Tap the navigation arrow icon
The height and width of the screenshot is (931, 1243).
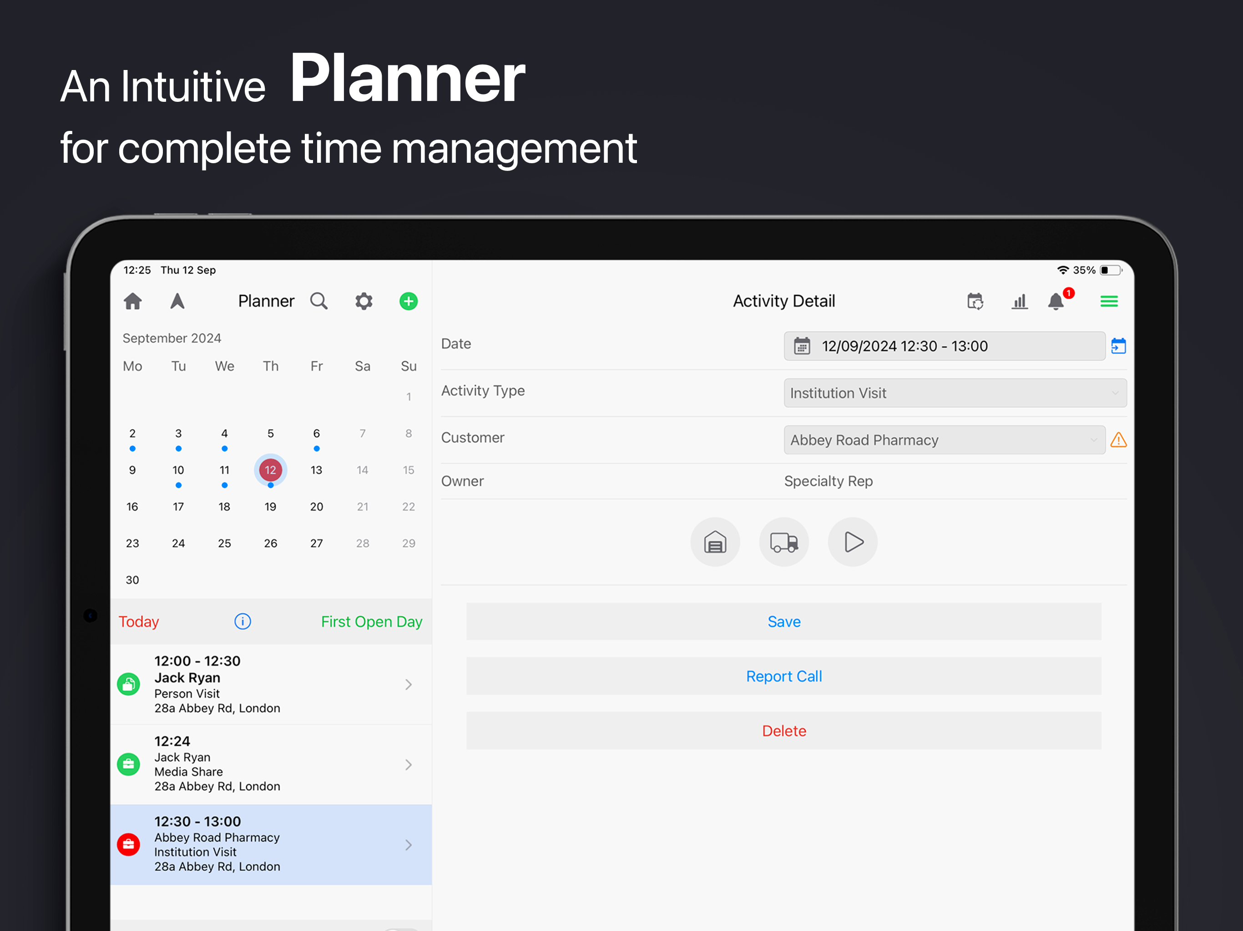point(177,301)
